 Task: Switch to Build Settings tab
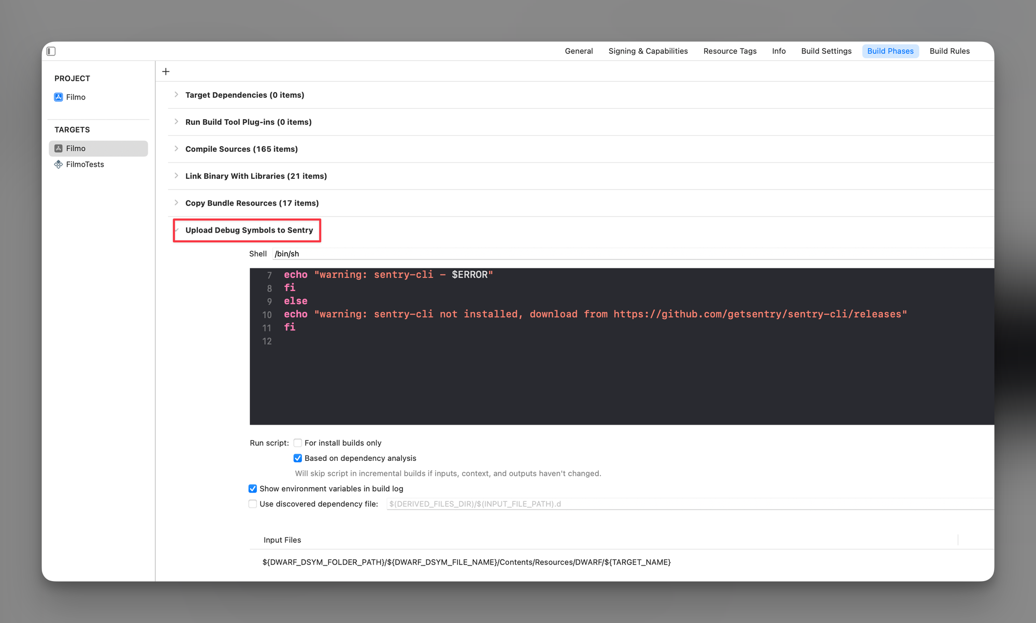tap(826, 51)
